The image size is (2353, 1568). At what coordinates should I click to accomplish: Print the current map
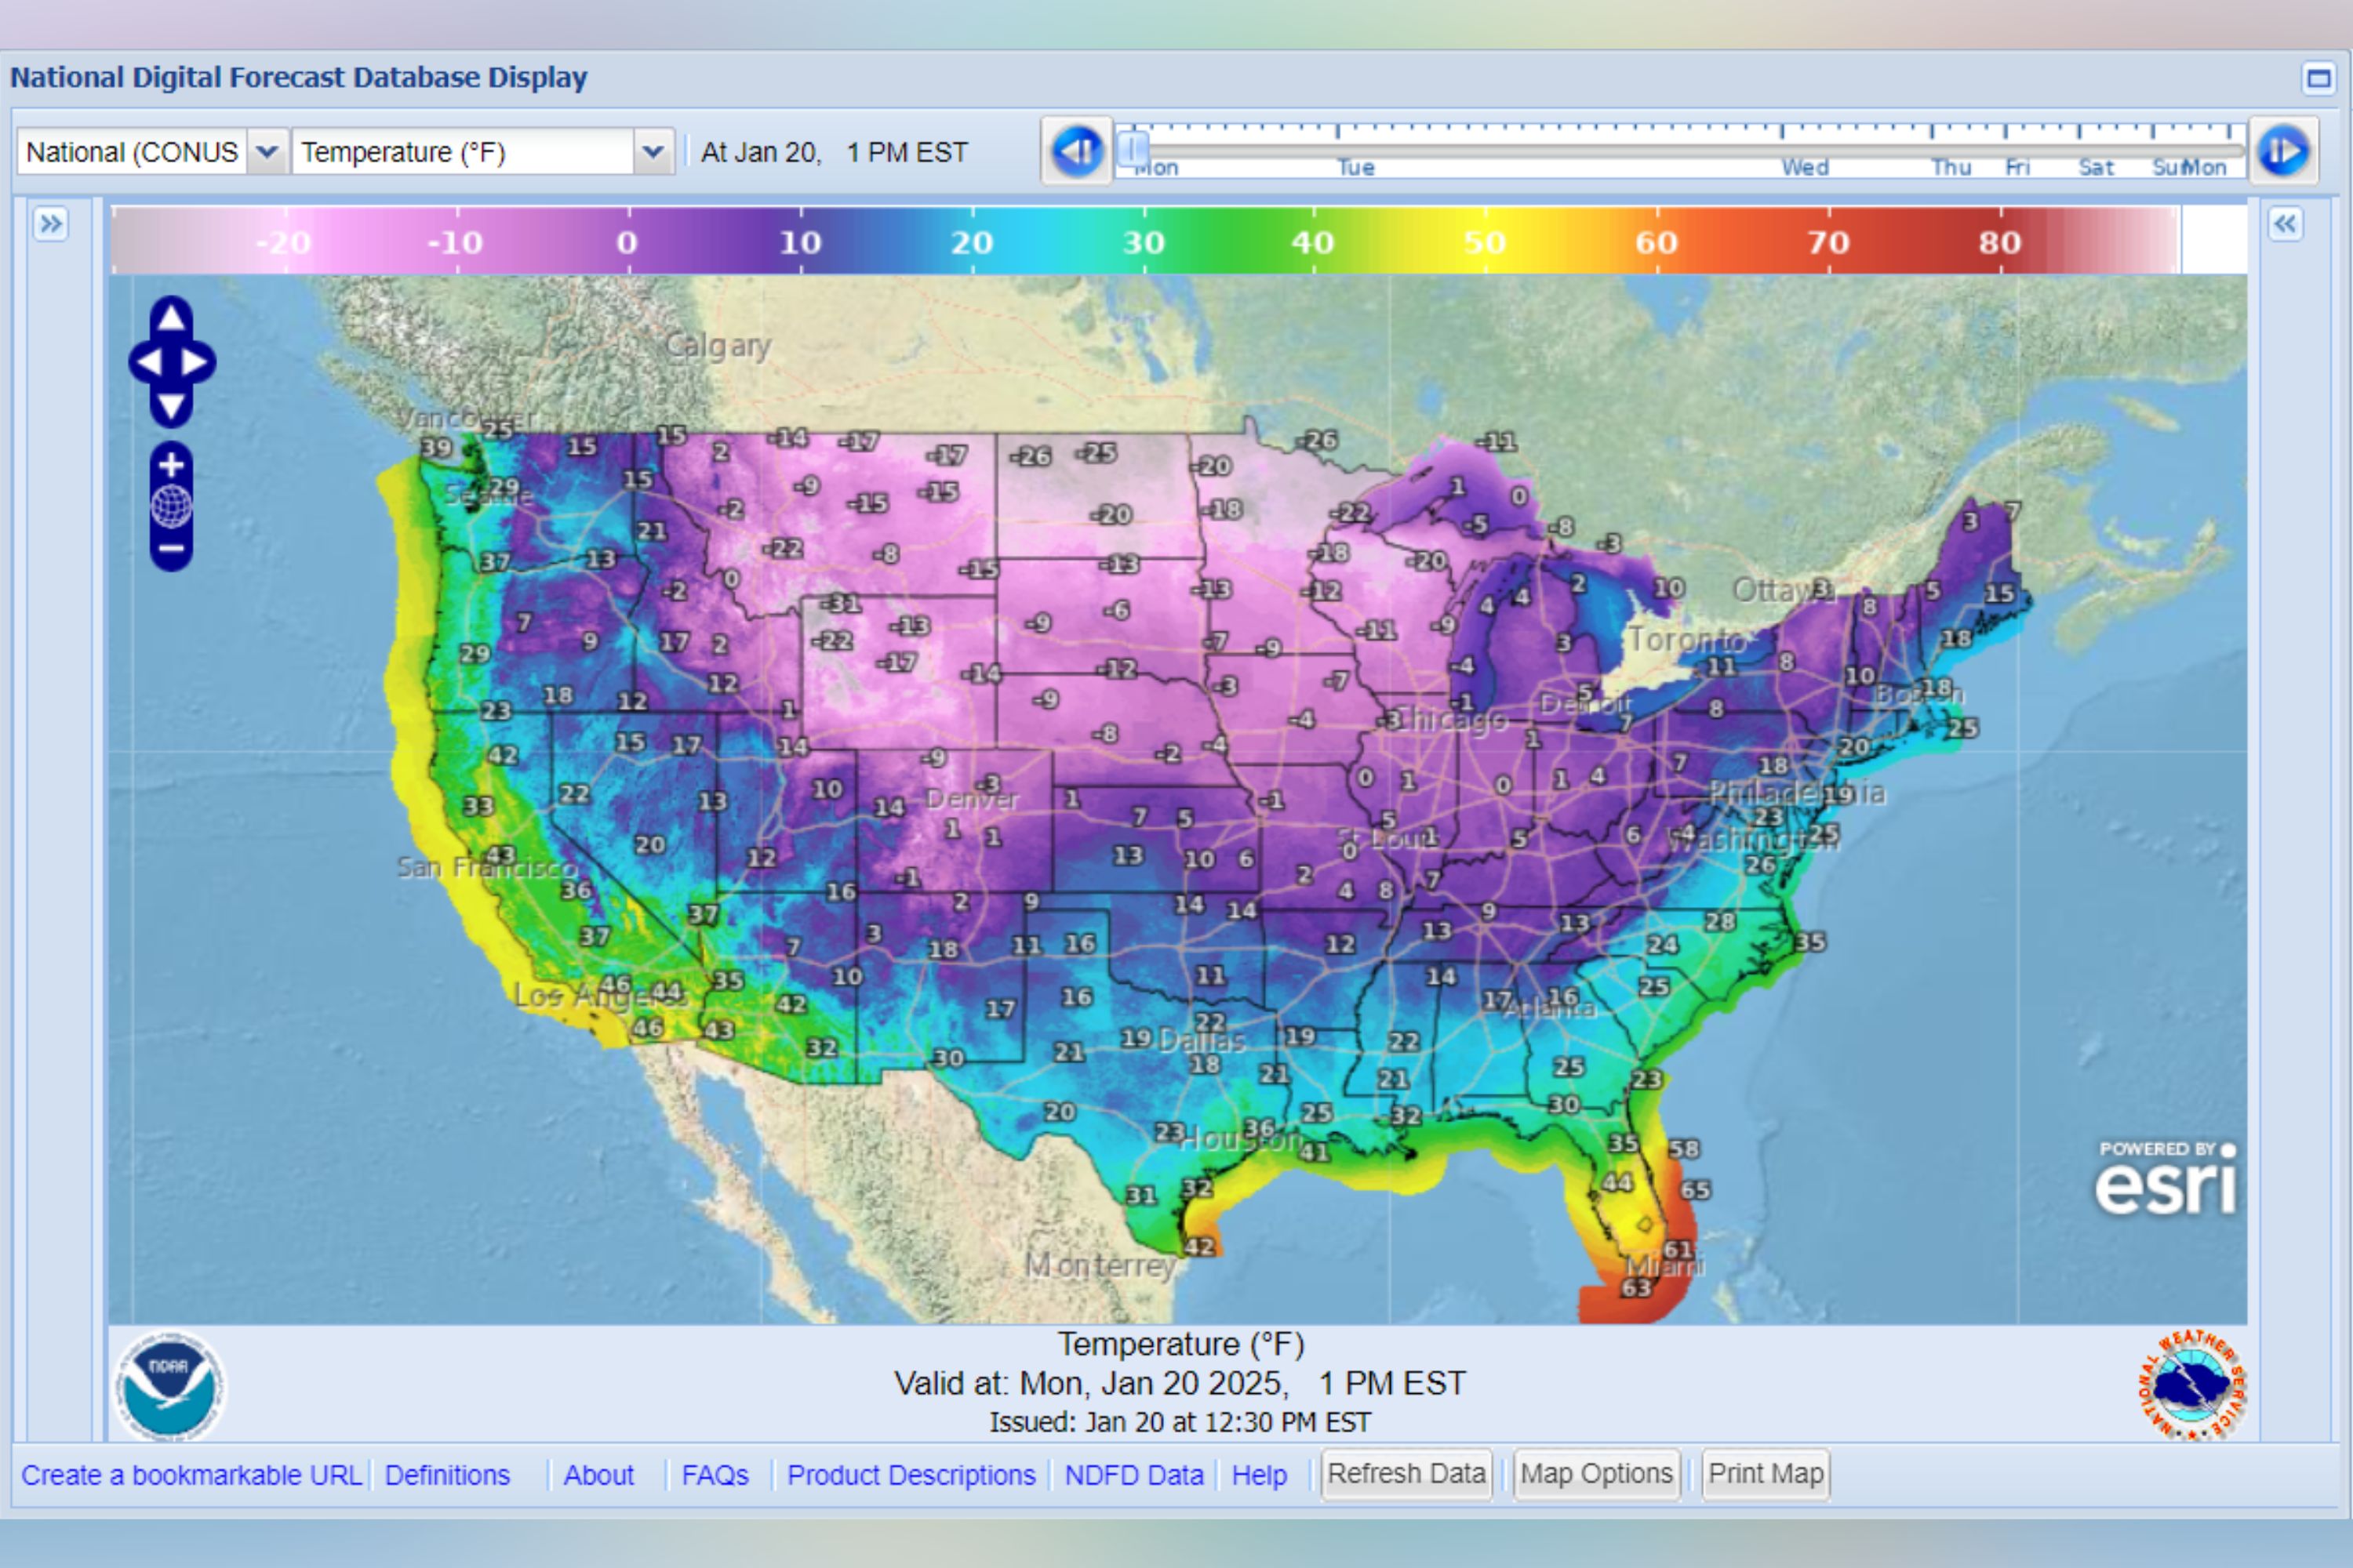1766,1474
